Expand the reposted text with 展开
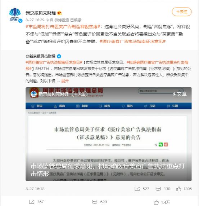Image resolution: width=199 pixels, height=206 pixels. pyautogui.click(x=65, y=81)
